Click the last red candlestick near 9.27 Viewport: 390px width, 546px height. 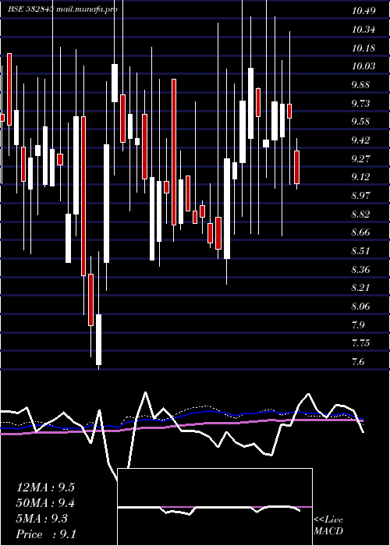[296, 167]
